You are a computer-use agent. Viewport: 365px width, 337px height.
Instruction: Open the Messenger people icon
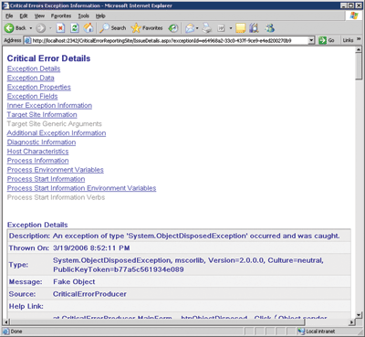click(x=269, y=28)
